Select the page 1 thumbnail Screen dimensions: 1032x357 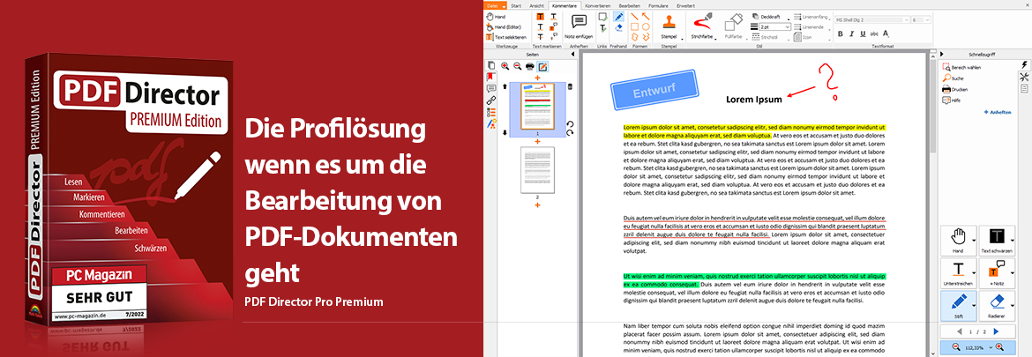point(538,106)
